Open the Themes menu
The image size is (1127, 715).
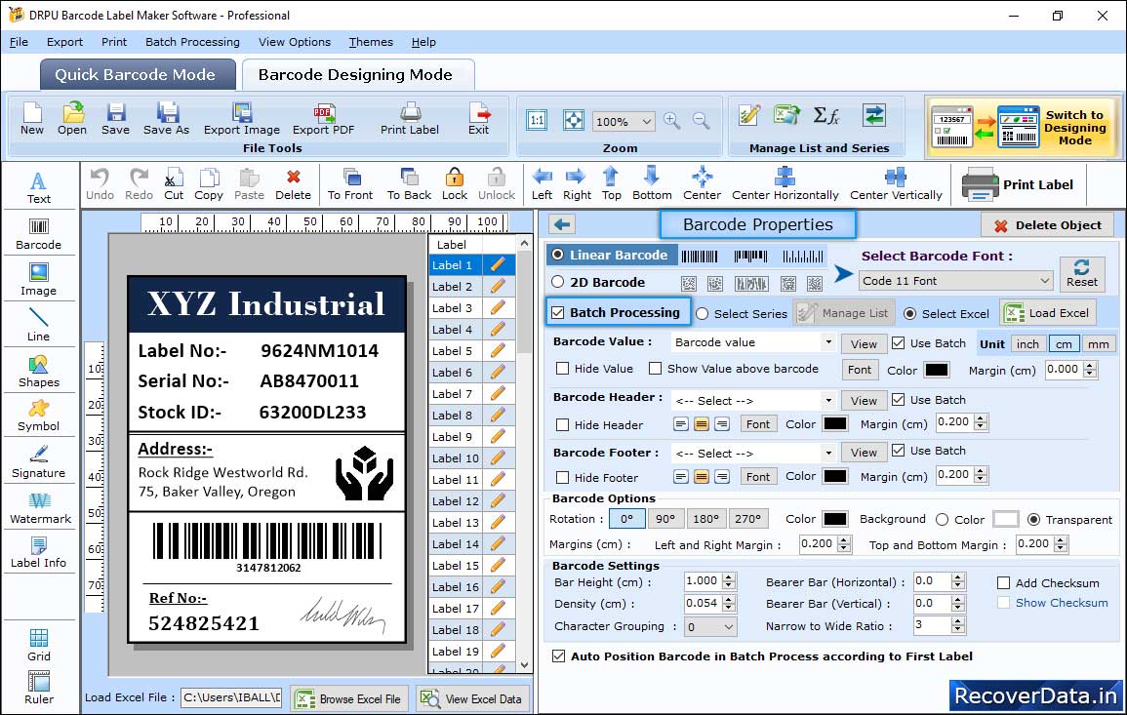[371, 42]
